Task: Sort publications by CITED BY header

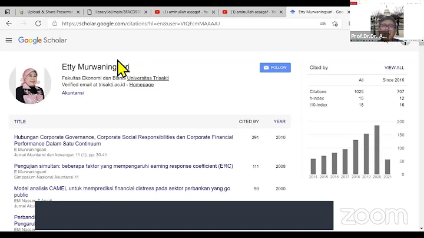Action: [249, 122]
